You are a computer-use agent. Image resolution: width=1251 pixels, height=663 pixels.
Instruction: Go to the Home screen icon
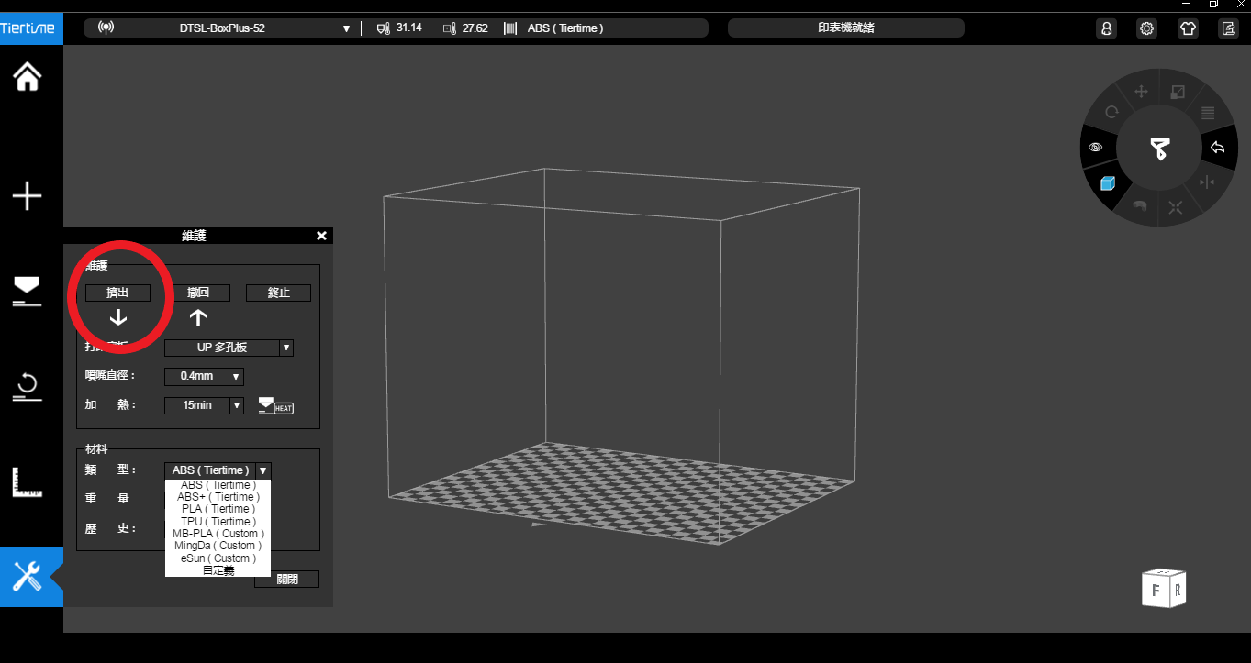click(28, 77)
